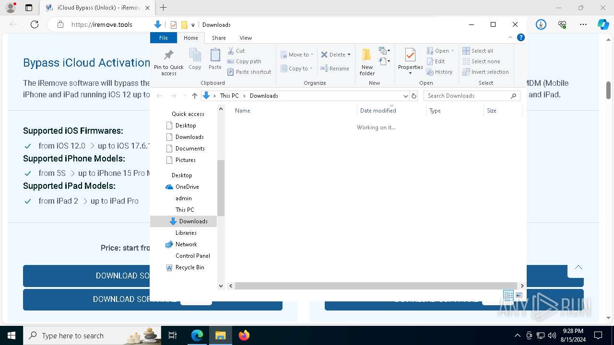The height and width of the screenshot is (345, 614).
Task: Expand address bar history dropdown
Action: [x=406, y=96]
